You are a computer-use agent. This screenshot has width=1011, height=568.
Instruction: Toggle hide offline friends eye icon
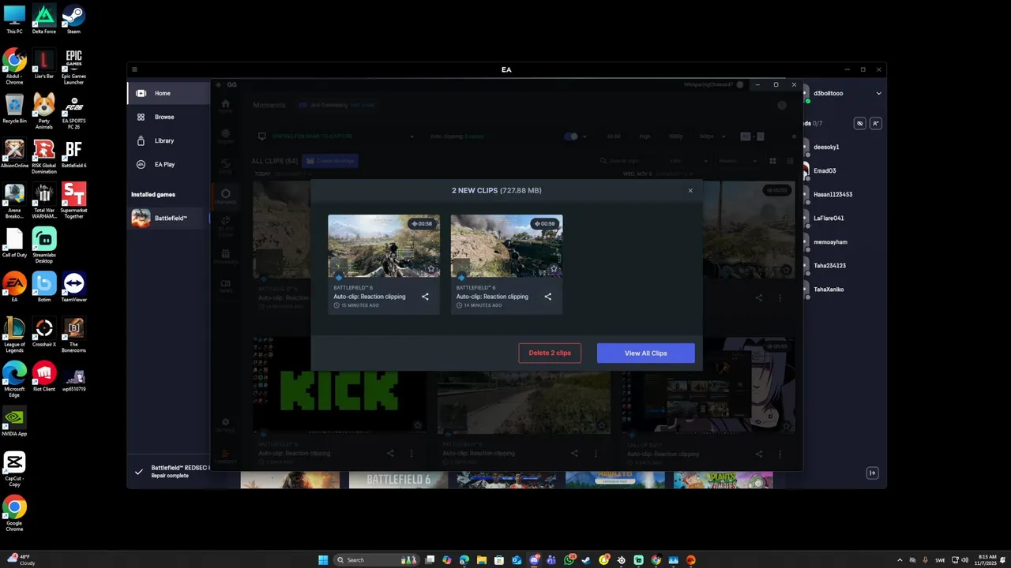pos(860,123)
